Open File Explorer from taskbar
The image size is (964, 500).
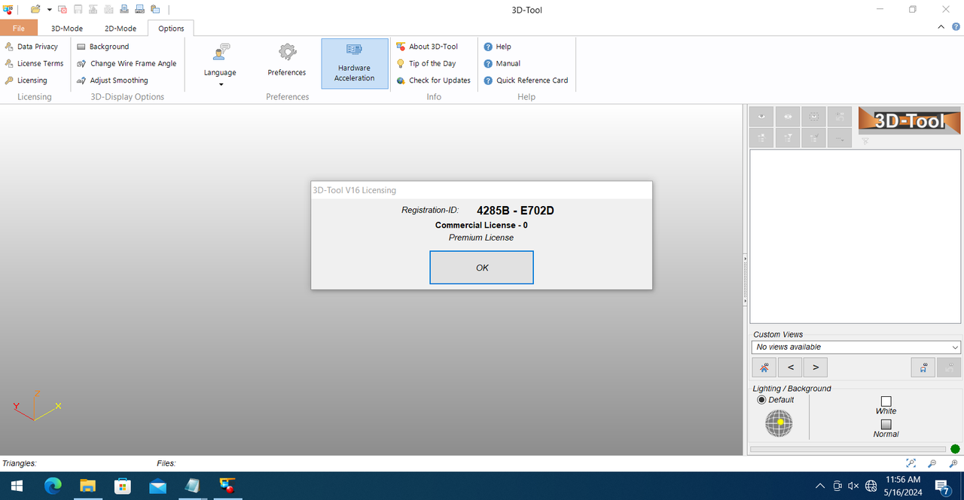[87, 486]
